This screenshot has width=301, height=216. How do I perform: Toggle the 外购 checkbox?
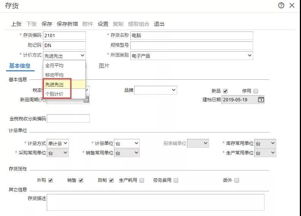51,180
